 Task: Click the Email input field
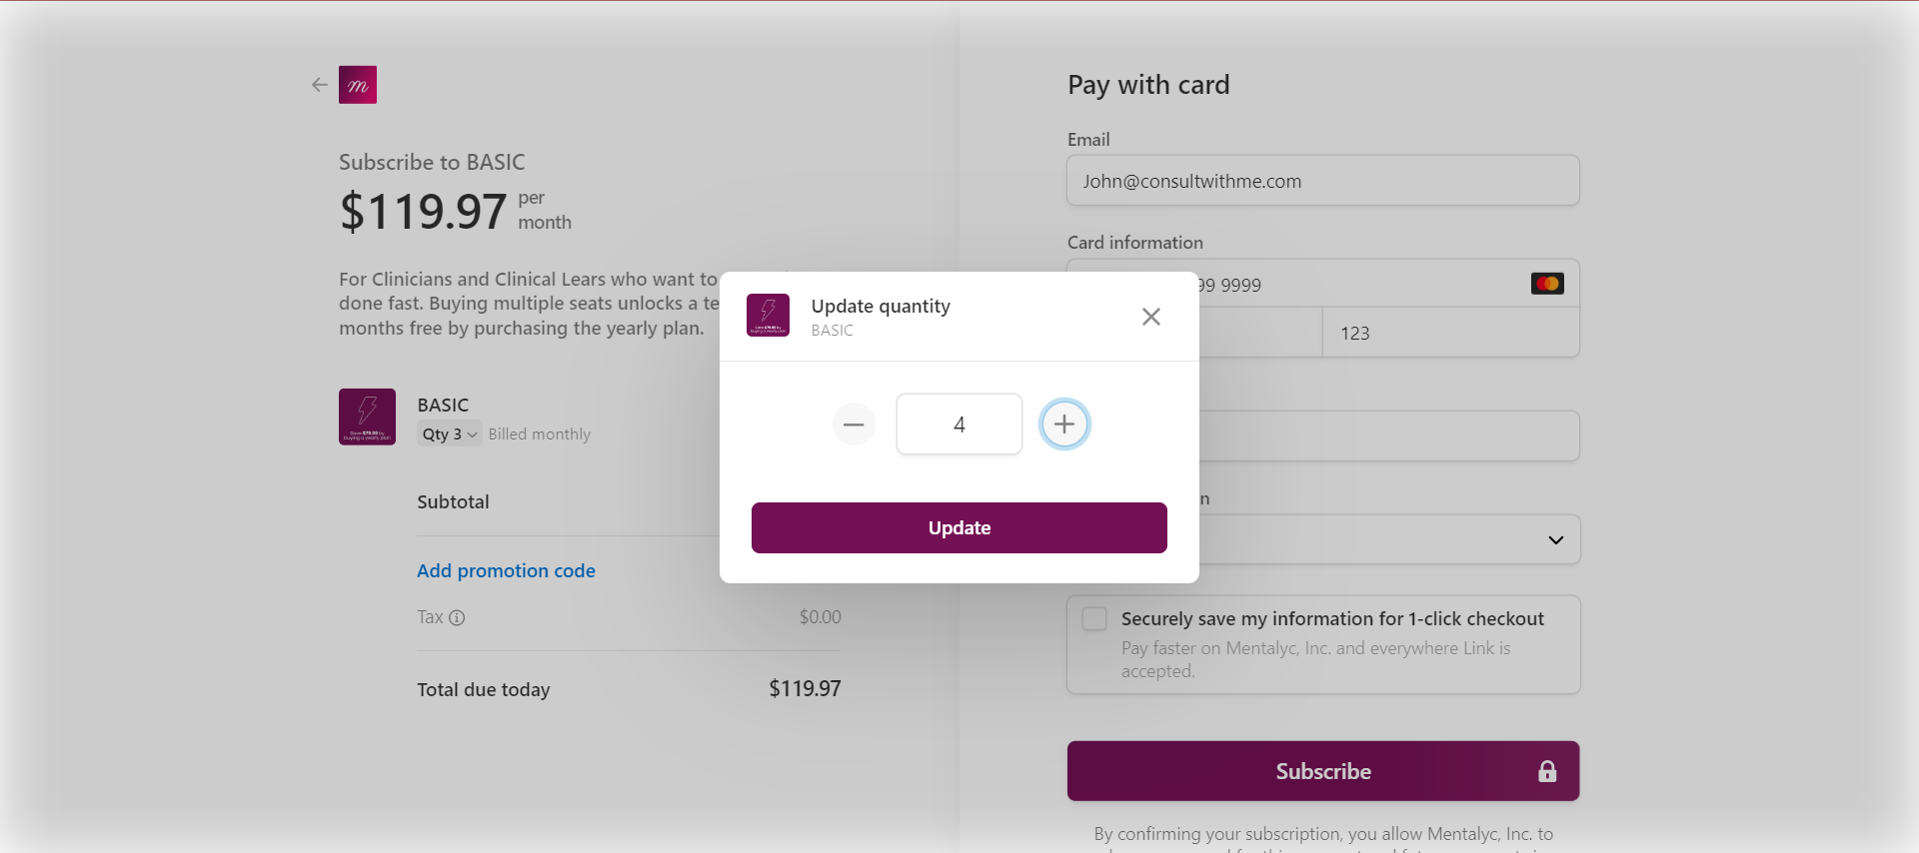[1323, 181]
